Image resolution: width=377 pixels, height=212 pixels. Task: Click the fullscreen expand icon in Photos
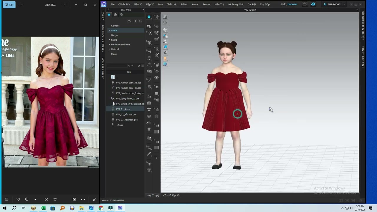(95, 199)
